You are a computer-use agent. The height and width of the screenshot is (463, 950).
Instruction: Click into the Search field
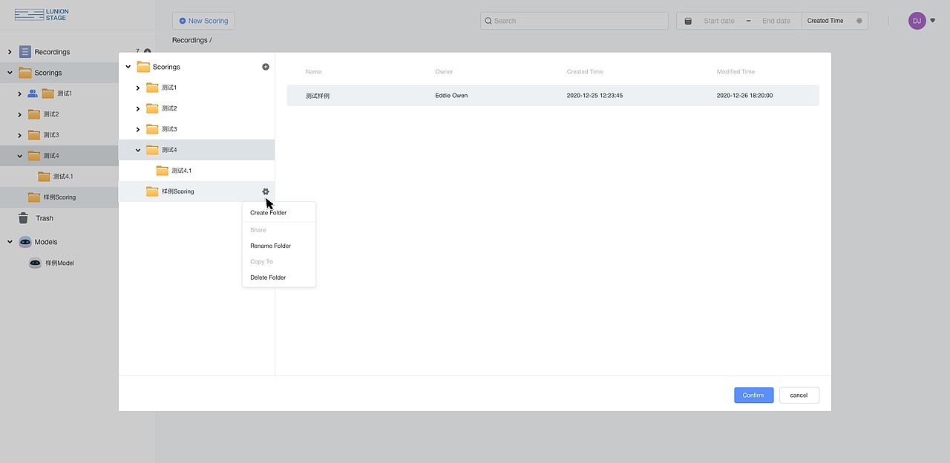tap(574, 21)
